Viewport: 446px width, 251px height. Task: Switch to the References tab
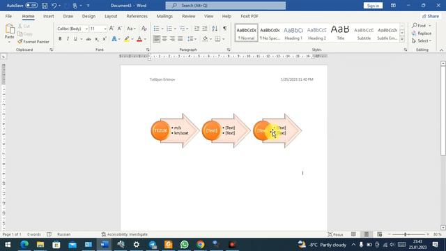(137, 16)
